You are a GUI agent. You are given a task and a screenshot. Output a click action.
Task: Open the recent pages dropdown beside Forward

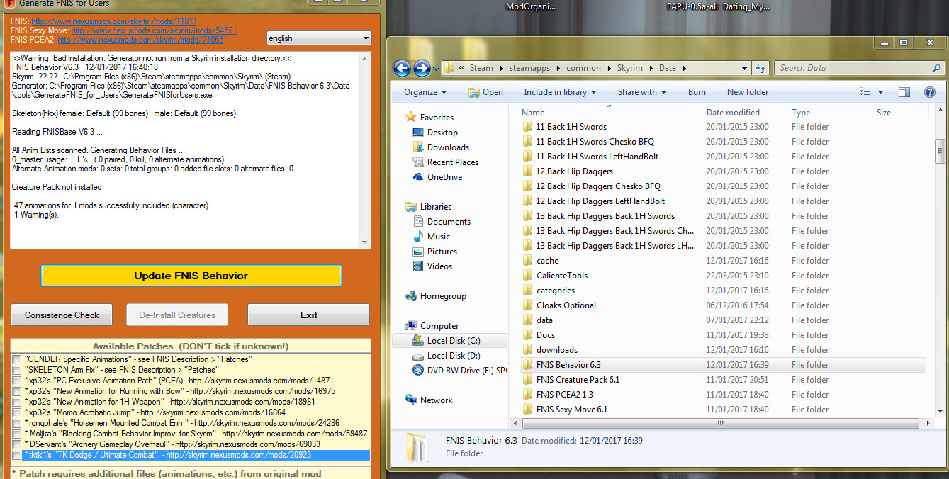click(x=435, y=69)
